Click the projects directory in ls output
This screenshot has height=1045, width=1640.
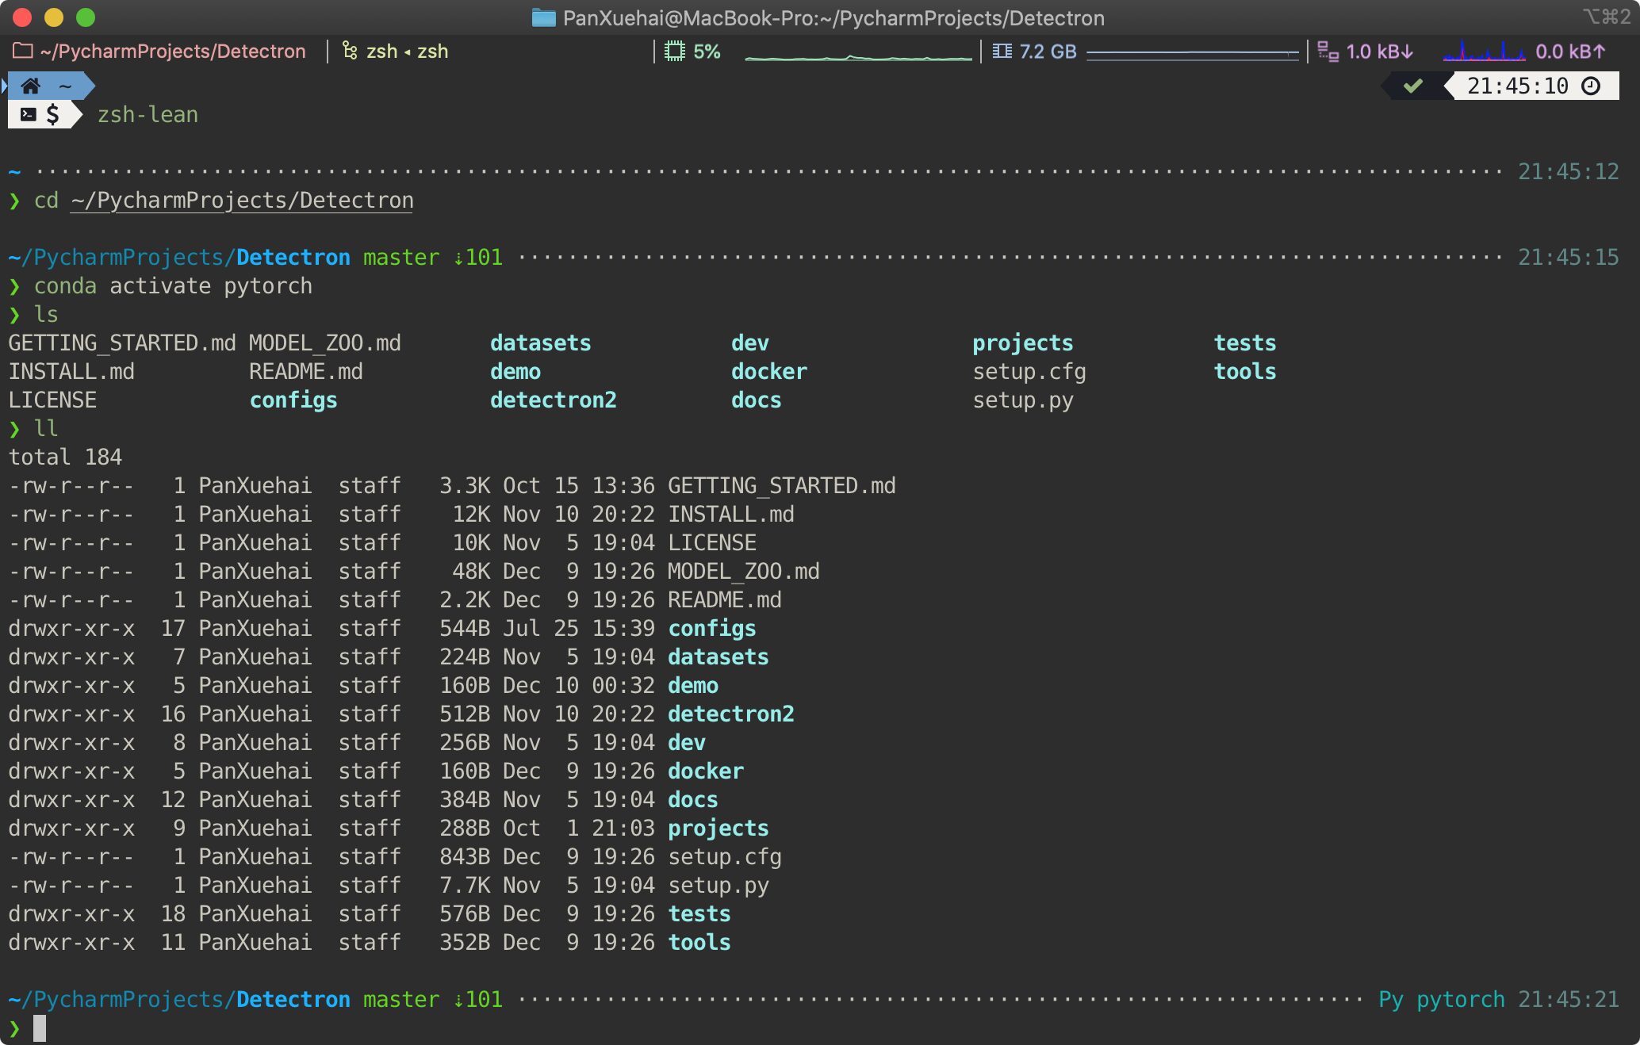1023,343
